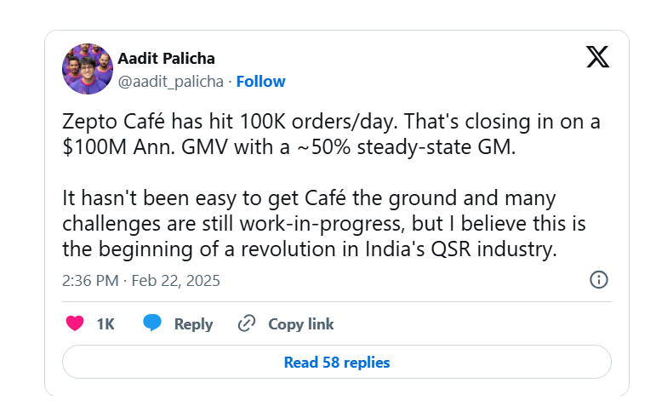Viewport: 656px width, 406px height.
Task: Choose the Copy link text
Action: 301,324
